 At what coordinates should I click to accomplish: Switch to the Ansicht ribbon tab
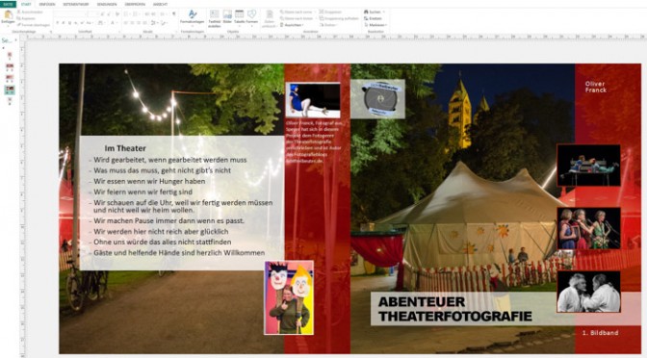click(x=160, y=4)
